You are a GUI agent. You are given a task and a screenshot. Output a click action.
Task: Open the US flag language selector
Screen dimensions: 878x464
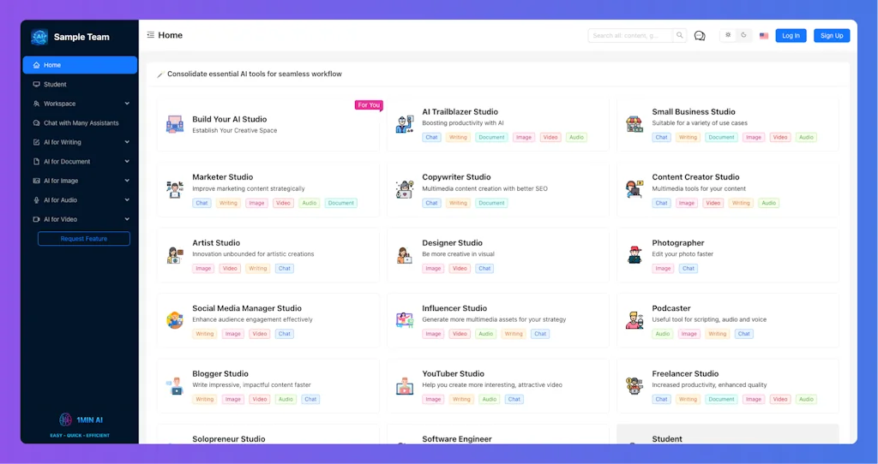[764, 36]
